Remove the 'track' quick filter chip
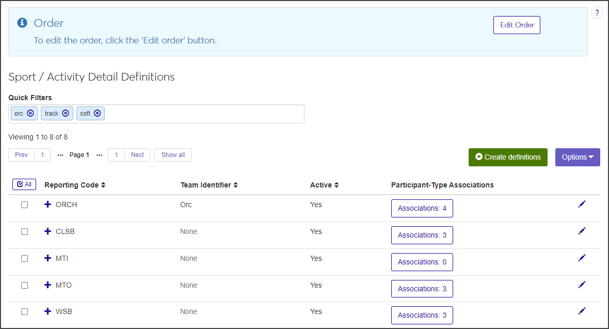Screen dimensions: 609x329 coord(66,114)
